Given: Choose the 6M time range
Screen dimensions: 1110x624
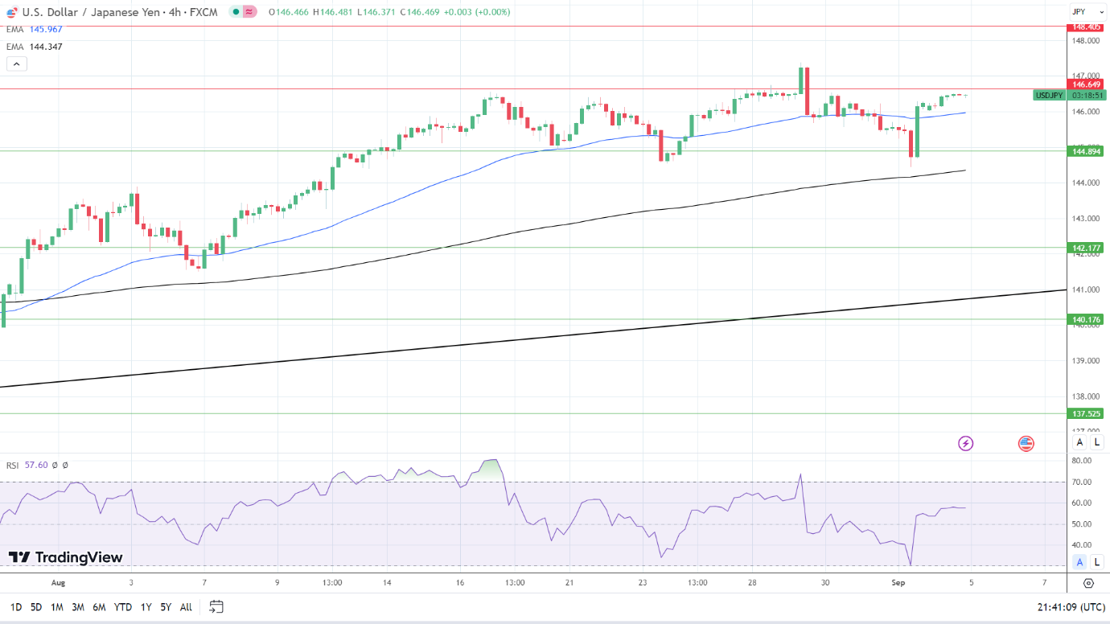Looking at the screenshot, I should point(99,607).
